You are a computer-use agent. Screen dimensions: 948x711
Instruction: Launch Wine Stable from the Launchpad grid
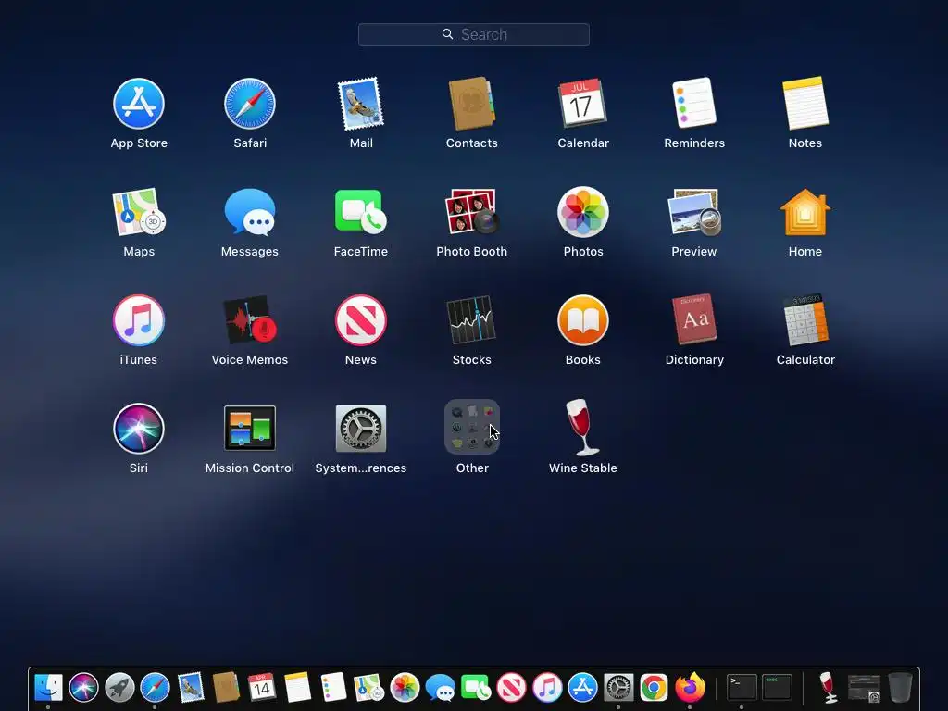[x=583, y=427]
